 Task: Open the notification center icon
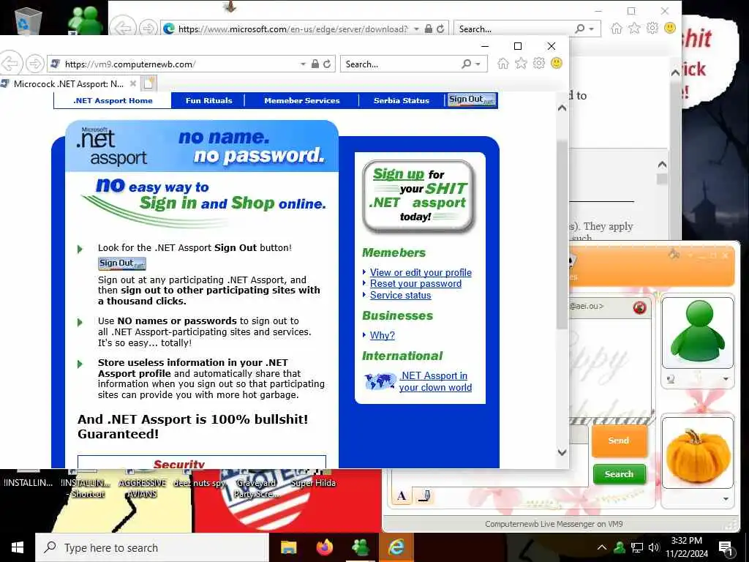pos(726,548)
